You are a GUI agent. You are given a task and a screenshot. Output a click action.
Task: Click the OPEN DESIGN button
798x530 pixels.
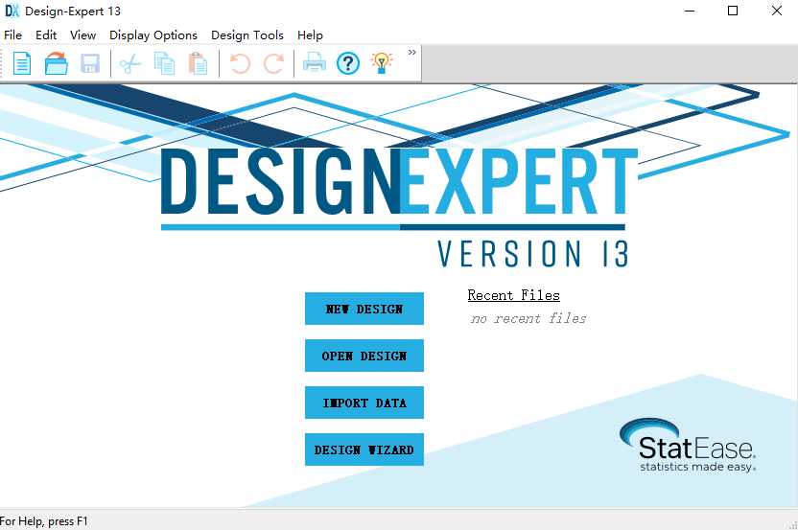[x=364, y=356]
